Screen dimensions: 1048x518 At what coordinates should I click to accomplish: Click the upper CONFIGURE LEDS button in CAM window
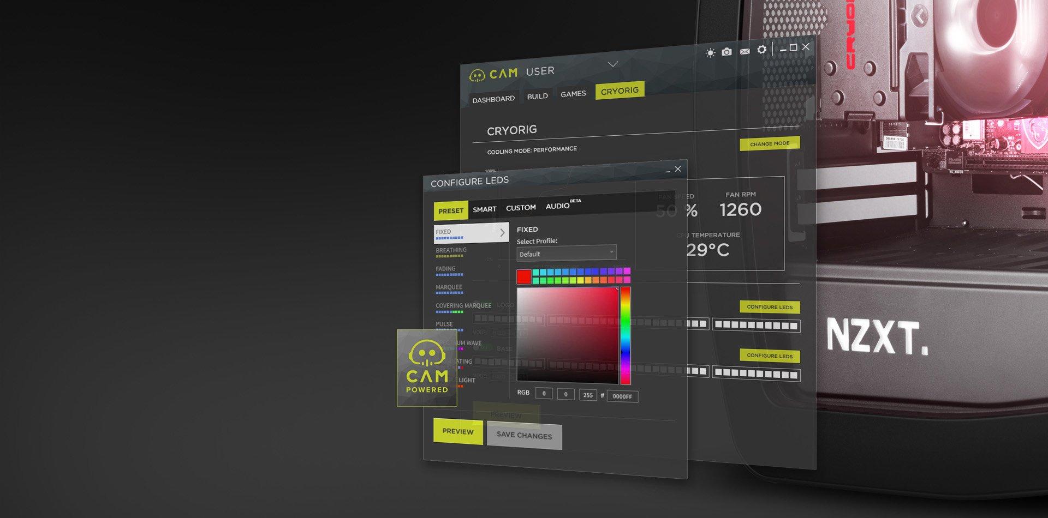point(770,307)
